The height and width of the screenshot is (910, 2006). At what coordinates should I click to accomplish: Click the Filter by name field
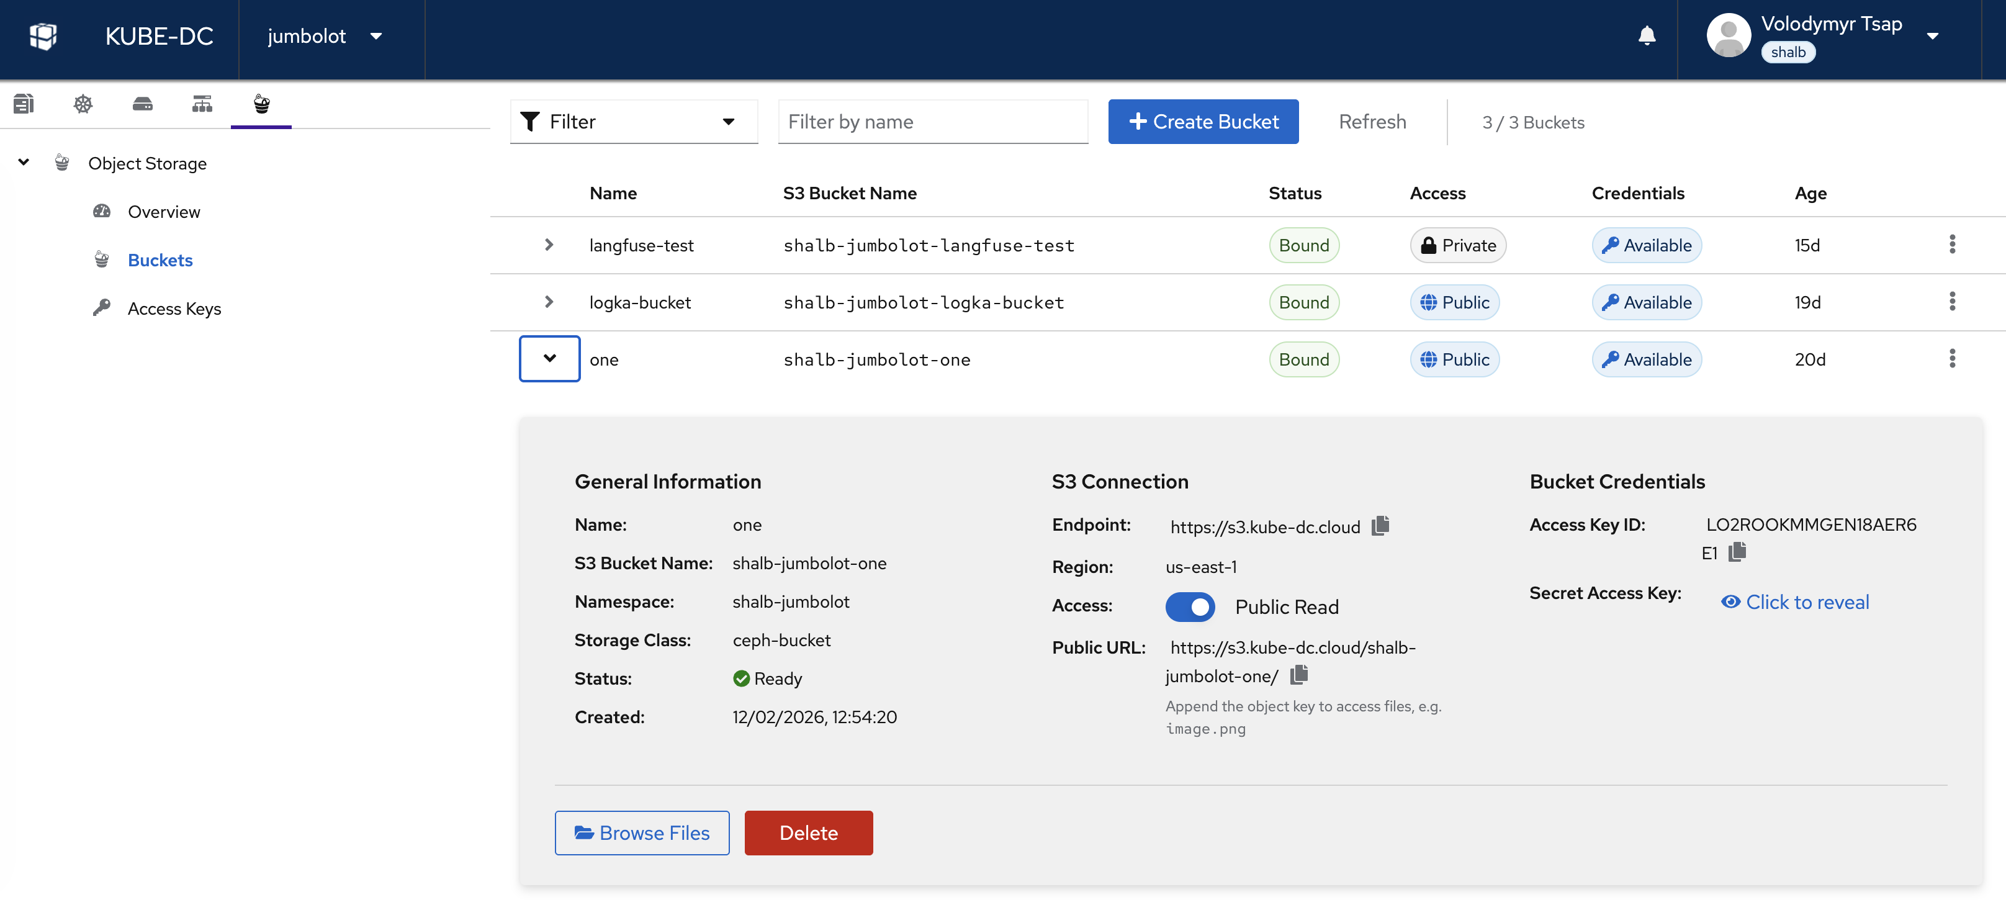point(932,122)
